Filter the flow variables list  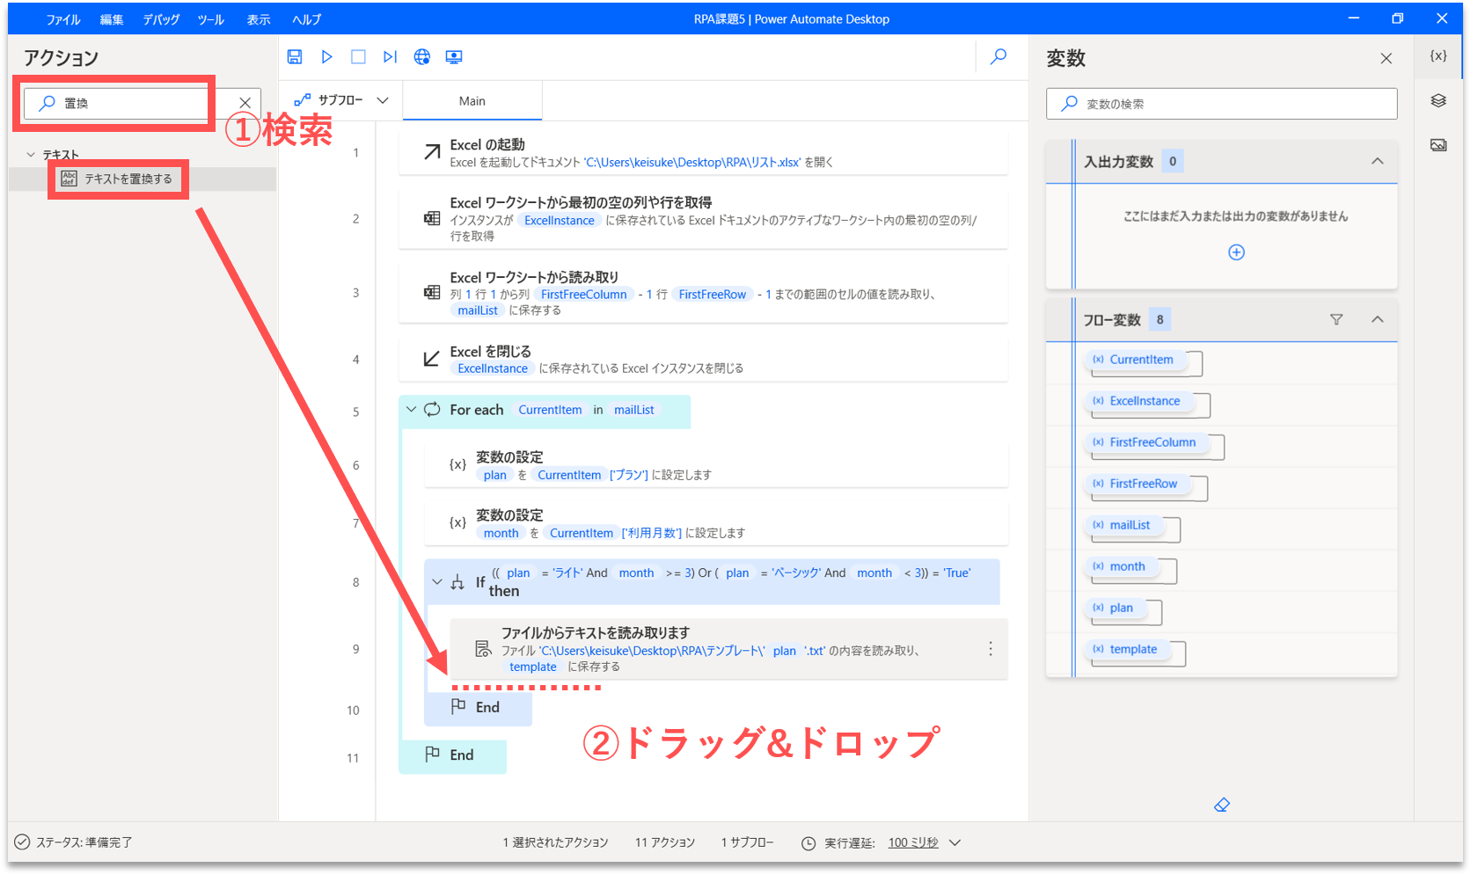click(1336, 319)
